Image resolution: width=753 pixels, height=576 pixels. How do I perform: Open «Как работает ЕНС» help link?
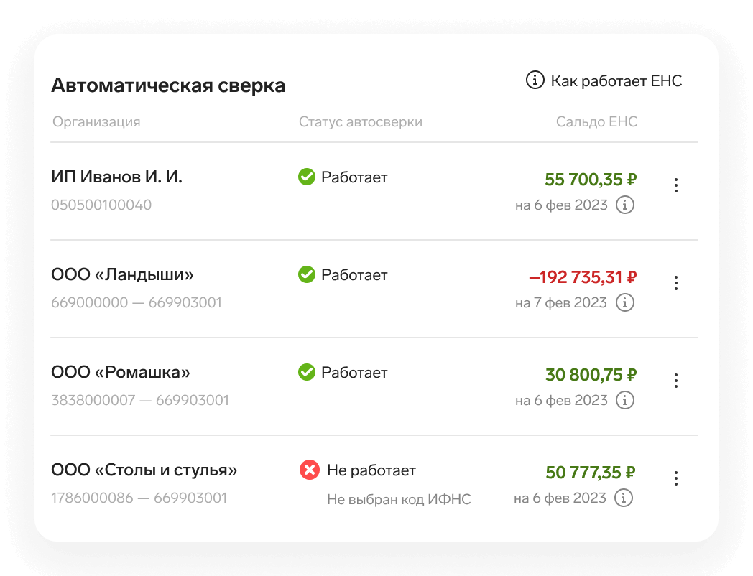pyautogui.click(x=616, y=80)
